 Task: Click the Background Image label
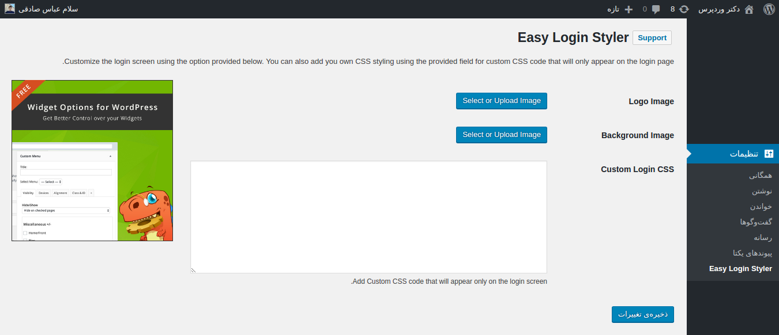638,135
